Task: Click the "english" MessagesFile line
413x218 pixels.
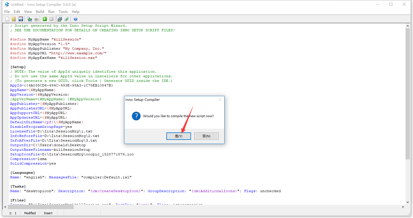Action: 71,177
